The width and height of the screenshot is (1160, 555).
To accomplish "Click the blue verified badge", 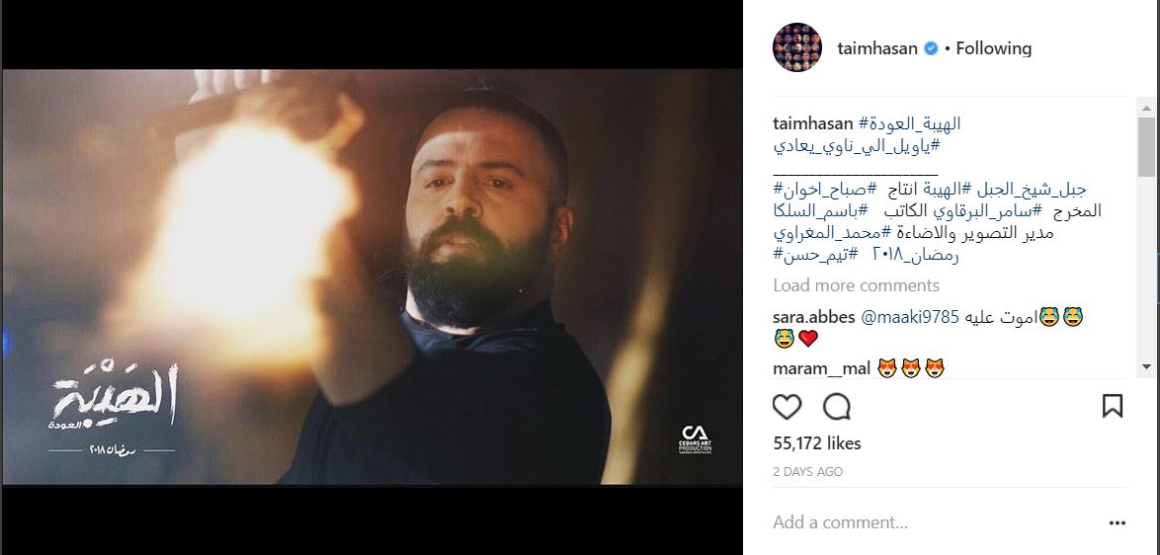I will click(932, 48).
